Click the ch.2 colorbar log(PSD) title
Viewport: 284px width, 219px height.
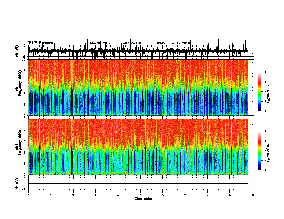tap(269, 152)
